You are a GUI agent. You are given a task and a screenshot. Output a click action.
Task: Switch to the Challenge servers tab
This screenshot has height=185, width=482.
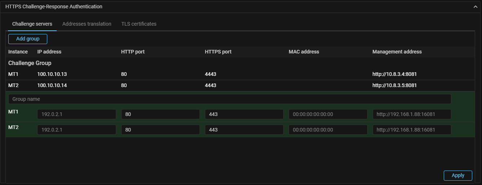(x=32, y=24)
